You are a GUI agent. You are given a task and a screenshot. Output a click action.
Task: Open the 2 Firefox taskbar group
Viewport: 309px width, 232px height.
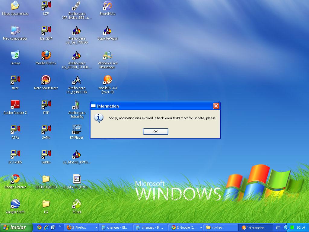[x=81, y=227]
